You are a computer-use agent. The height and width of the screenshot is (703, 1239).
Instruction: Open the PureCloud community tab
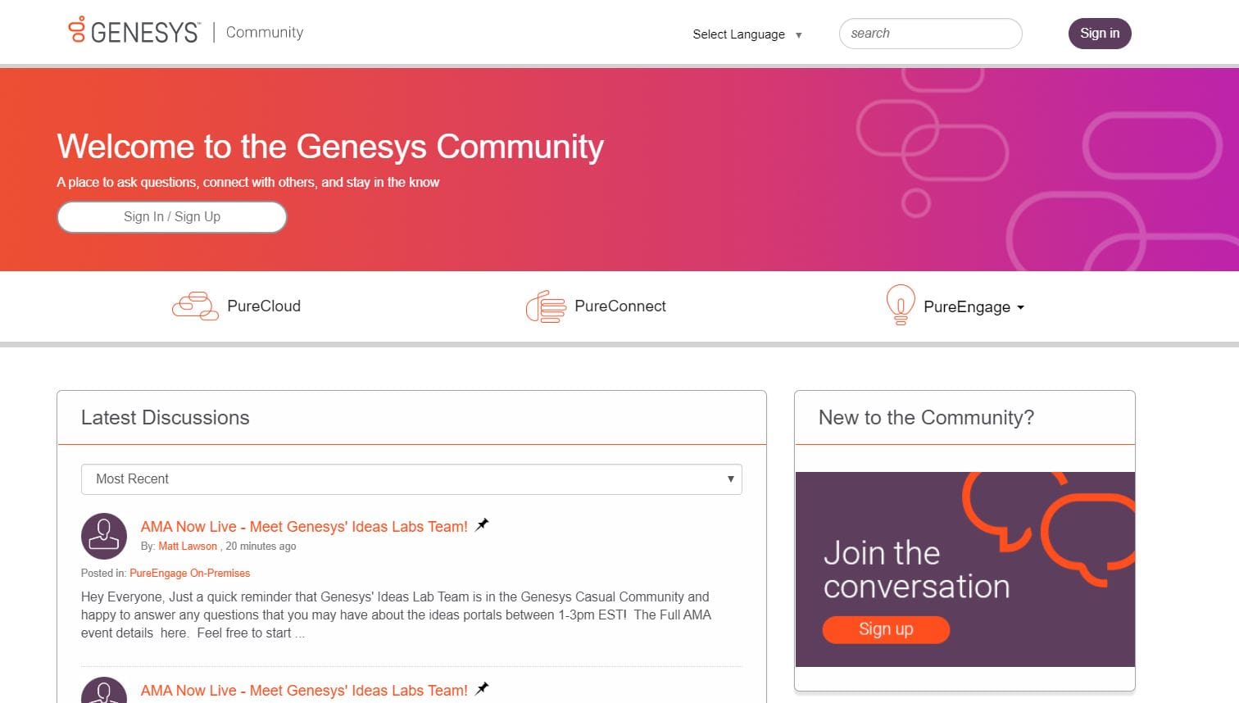coord(264,306)
